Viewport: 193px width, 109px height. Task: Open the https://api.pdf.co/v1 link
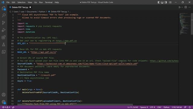click(x=43, y=52)
